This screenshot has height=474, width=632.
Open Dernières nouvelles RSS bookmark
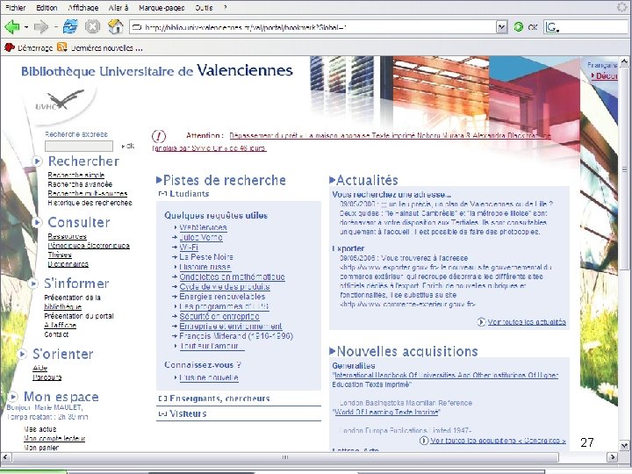pyautogui.click(x=100, y=48)
